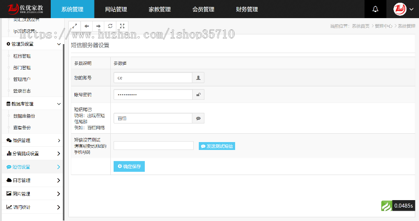Image resolution: width=419 pixels, height=221 pixels.
Task: Click the 0.0485s runtime label
Action: point(404,206)
